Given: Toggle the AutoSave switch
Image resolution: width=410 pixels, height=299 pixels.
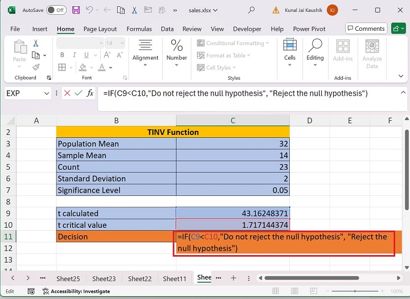Looking at the screenshot, I should [56, 10].
